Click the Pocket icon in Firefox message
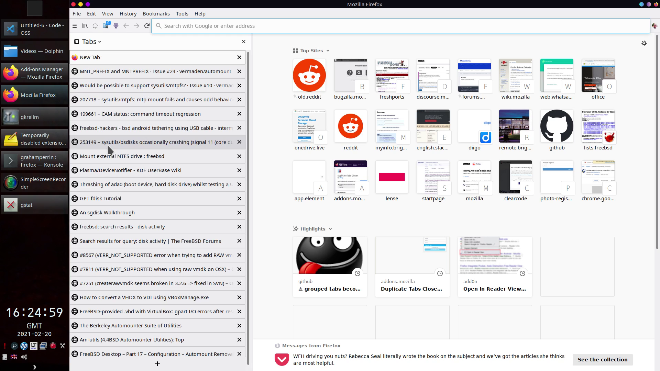 click(282, 360)
